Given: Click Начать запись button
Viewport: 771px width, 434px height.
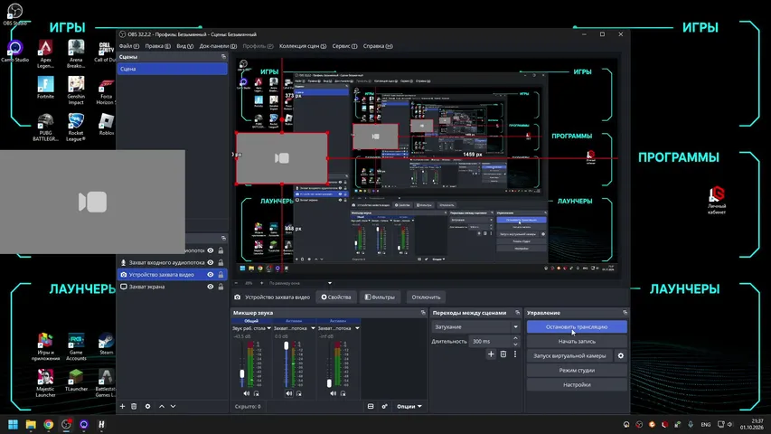Looking at the screenshot, I should 577,341.
